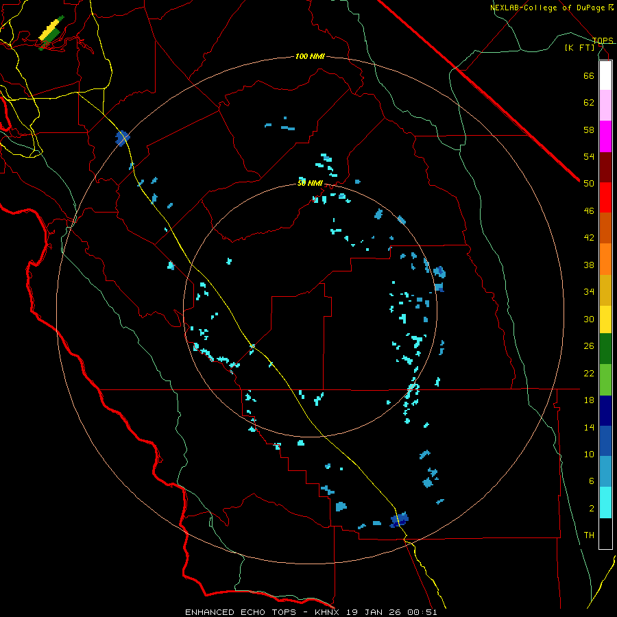The image size is (617, 617).
Task: Click the "NEXLAB-College of DuPage" credit text
Action: tap(548, 8)
